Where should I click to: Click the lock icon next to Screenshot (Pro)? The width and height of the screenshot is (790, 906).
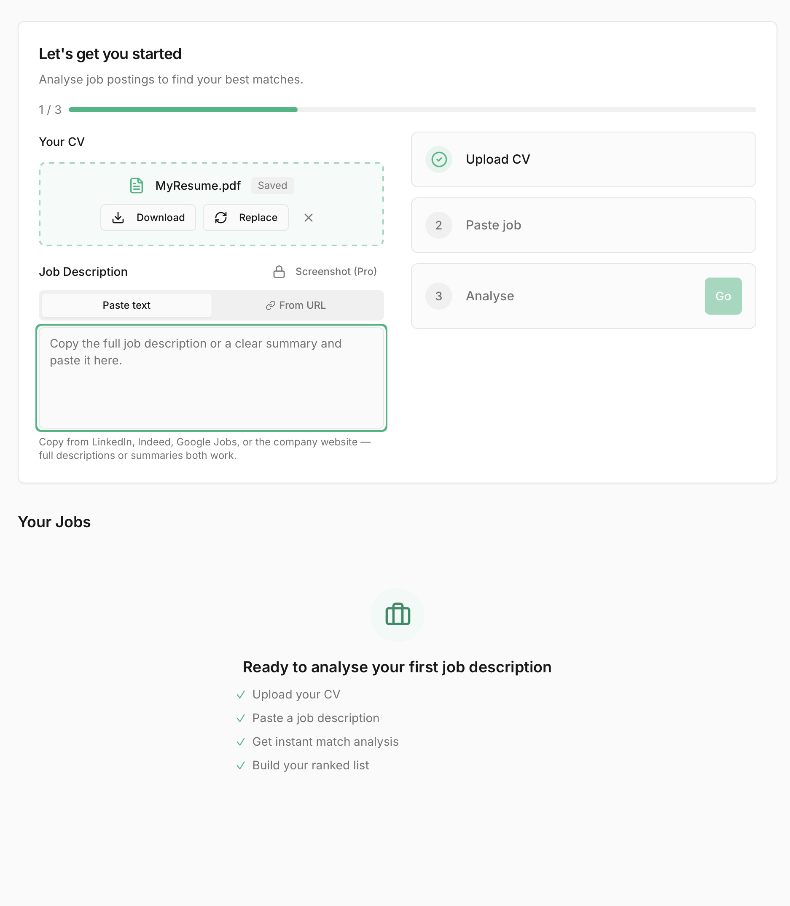pos(279,272)
